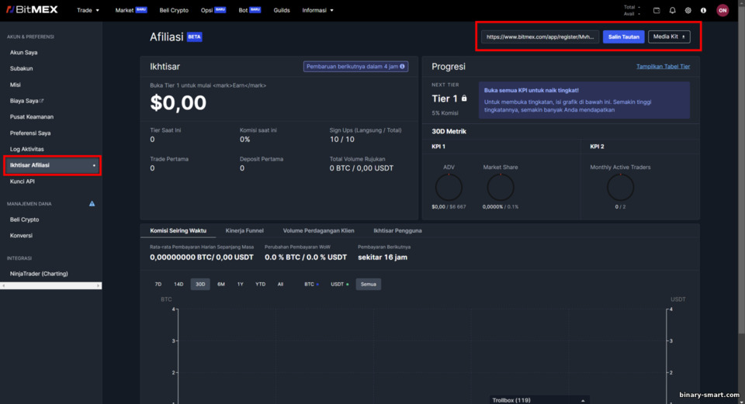This screenshot has width=745, height=404.
Task: Open Konversi in sidebar
Action: tap(22, 236)
